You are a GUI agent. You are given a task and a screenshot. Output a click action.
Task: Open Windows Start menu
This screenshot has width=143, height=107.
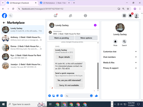[3, 104]
